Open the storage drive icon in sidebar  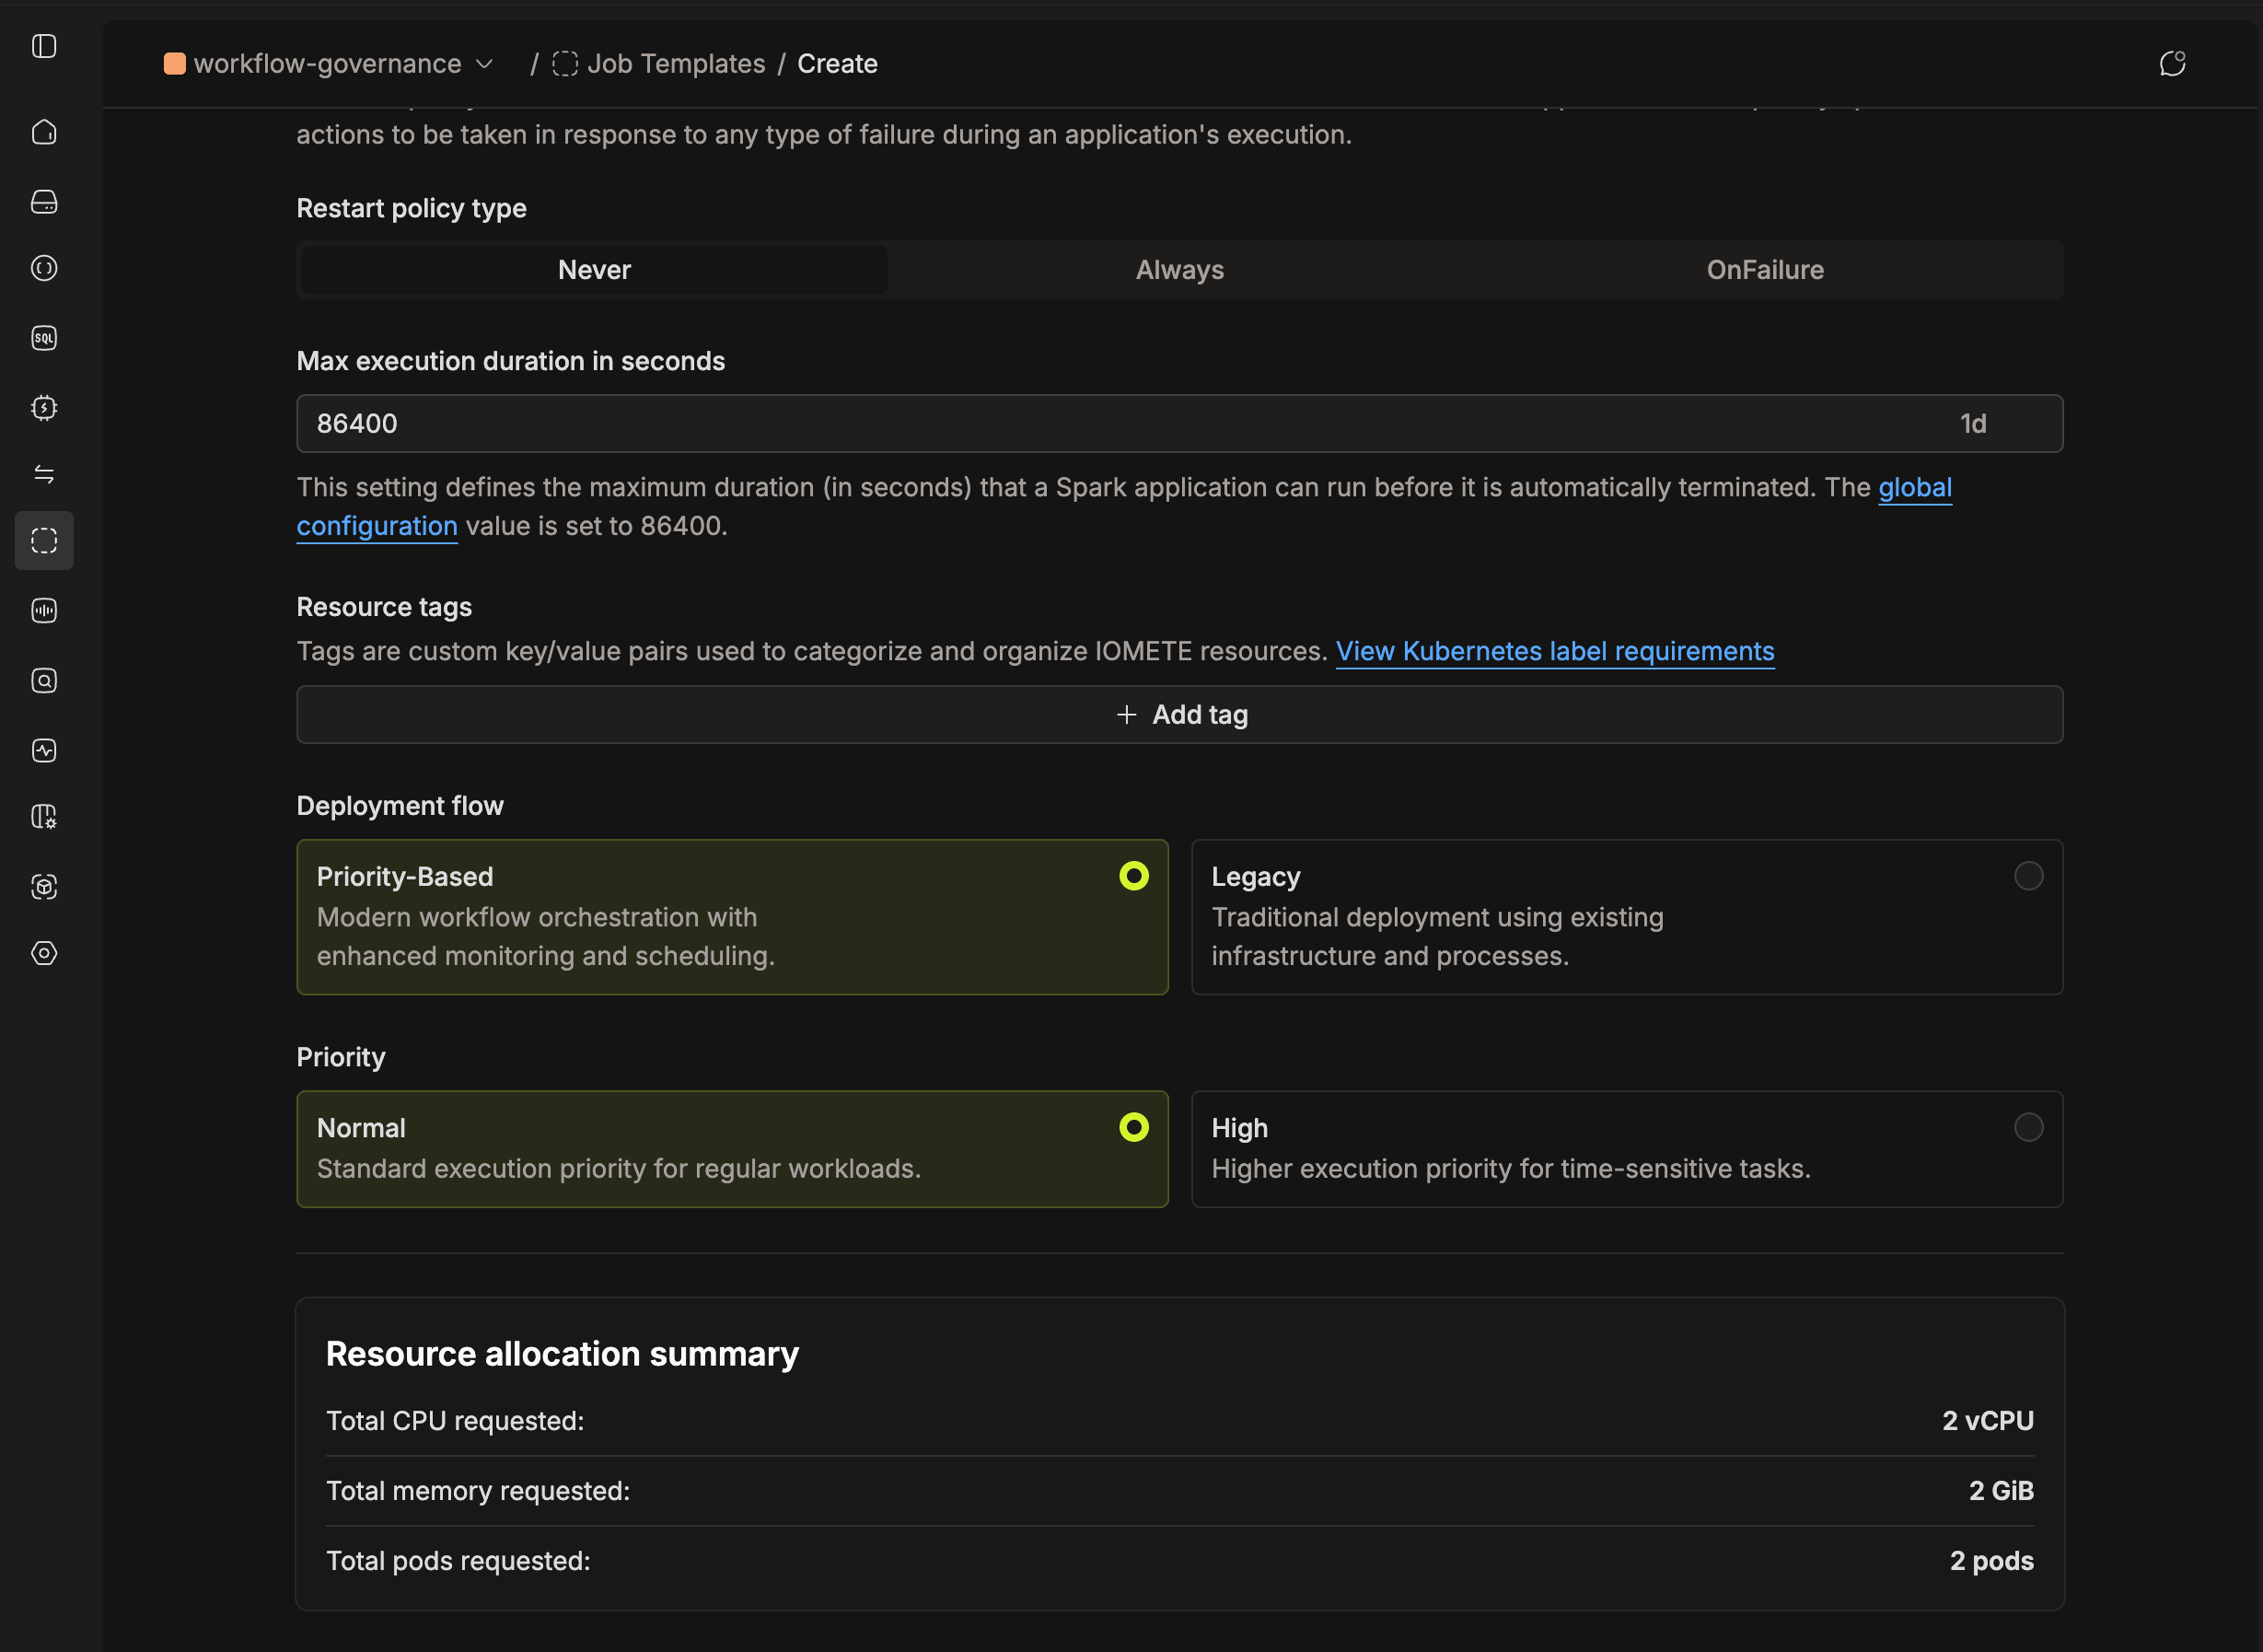[44, 202]
